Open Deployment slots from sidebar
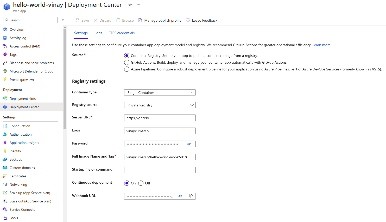This screenshot has height=222, width=386. pos(23,99)
